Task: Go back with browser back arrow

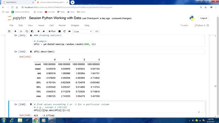Action: coord(3,8)
